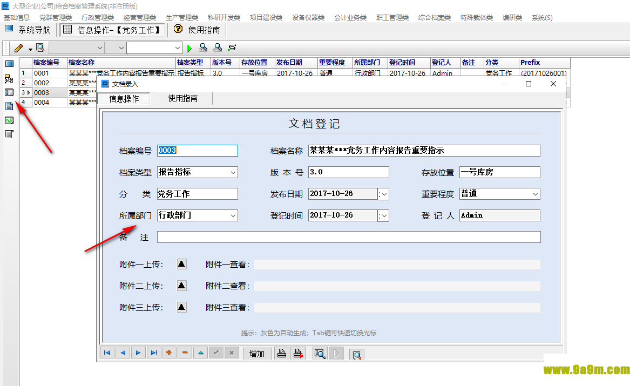Image resolution: width=630 pixels, height=386 pixels.
Task: Expand the 所属部门 dropdown
Action: (233, 216)
